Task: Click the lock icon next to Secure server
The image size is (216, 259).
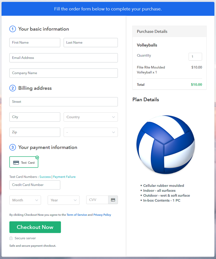Action: (11, 238)
